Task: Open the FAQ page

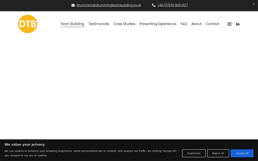Action: click(184, 24)
